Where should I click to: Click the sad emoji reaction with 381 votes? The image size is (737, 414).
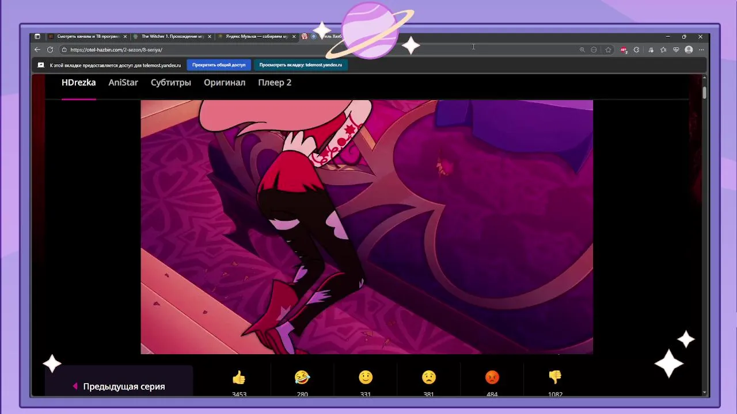[429, 378]
